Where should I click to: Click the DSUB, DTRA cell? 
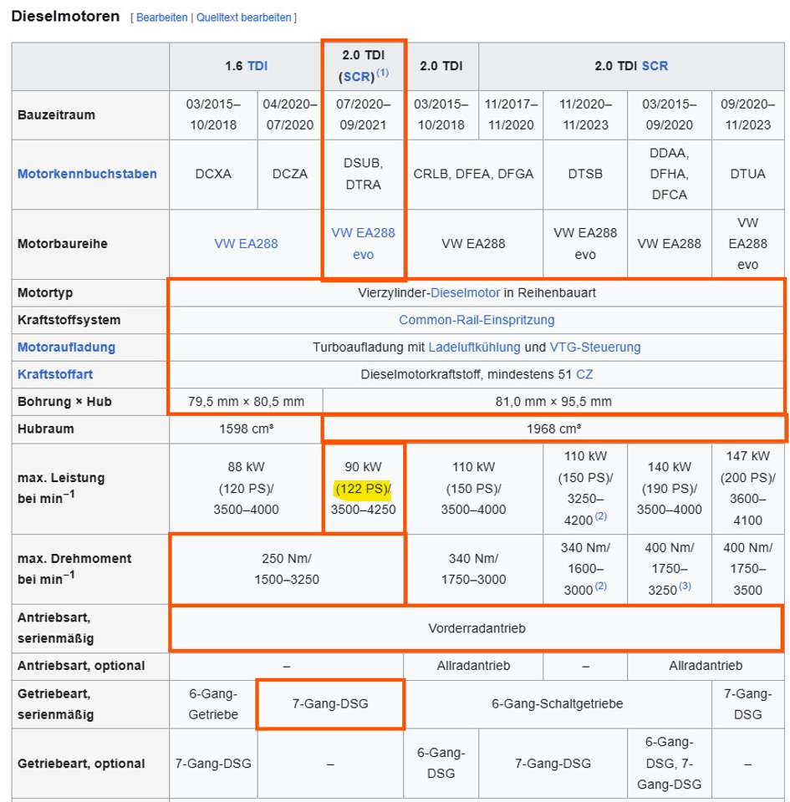[364, 174]
